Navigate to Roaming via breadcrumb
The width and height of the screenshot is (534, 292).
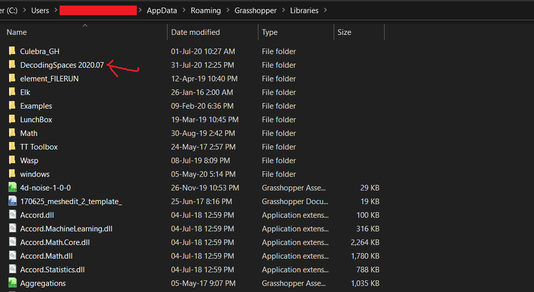[206, 10]
